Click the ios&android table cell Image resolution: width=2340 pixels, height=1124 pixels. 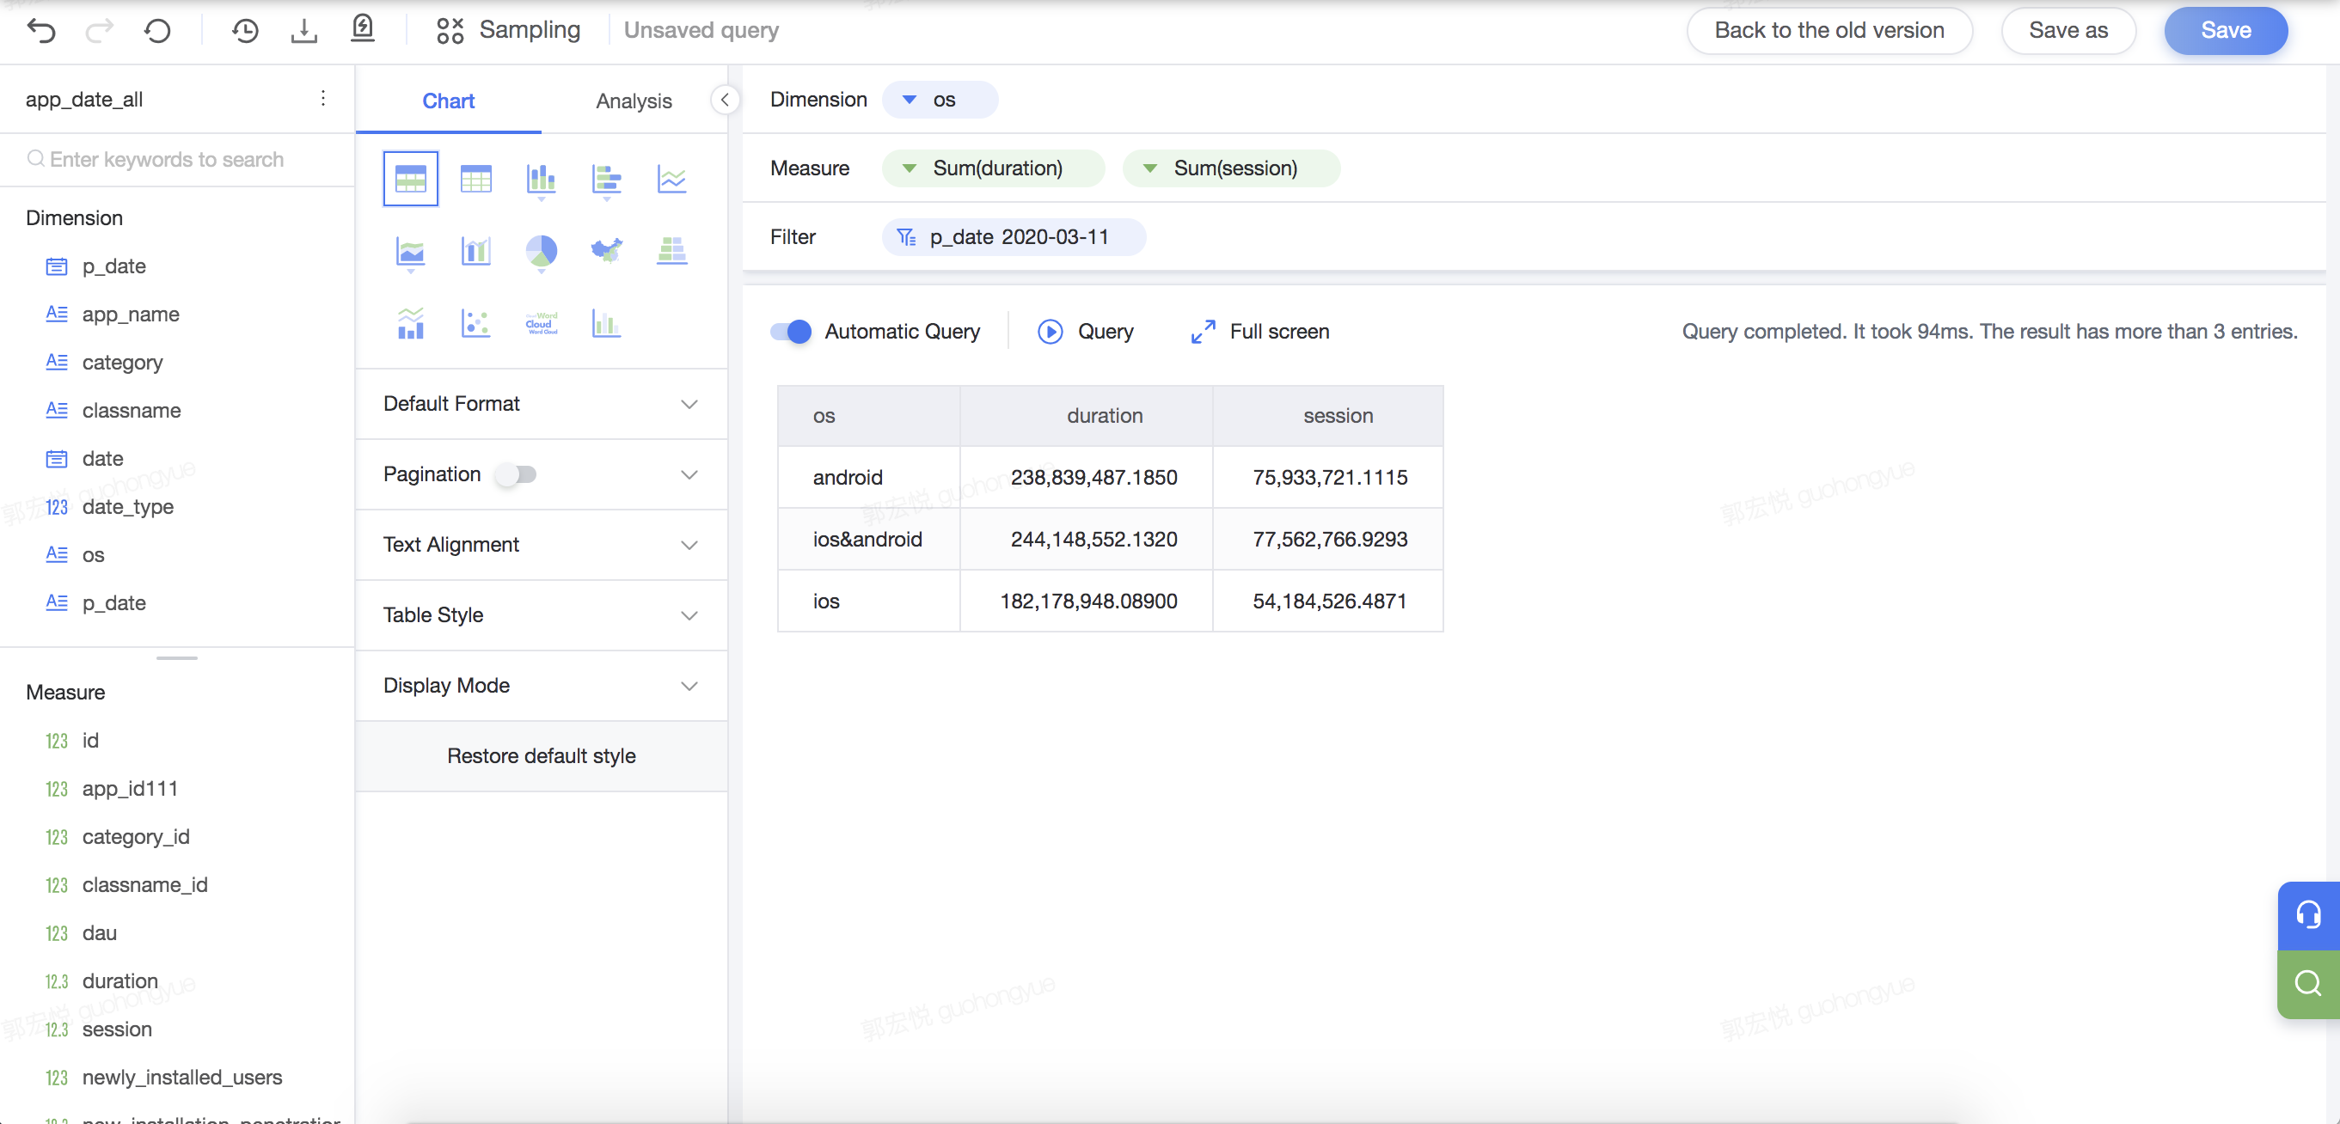point(867,540)
